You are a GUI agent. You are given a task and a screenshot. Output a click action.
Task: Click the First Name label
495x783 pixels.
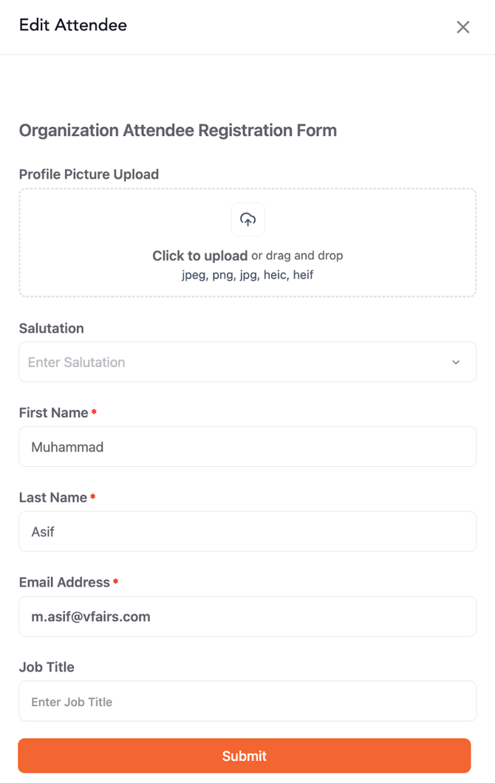point(54,413)
